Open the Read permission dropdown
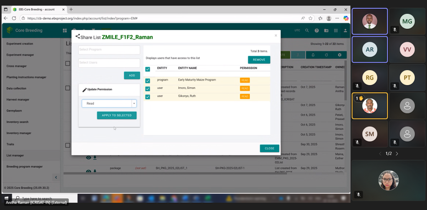The width and height of the screenshot is (427, 210). (x=109, y=104)
